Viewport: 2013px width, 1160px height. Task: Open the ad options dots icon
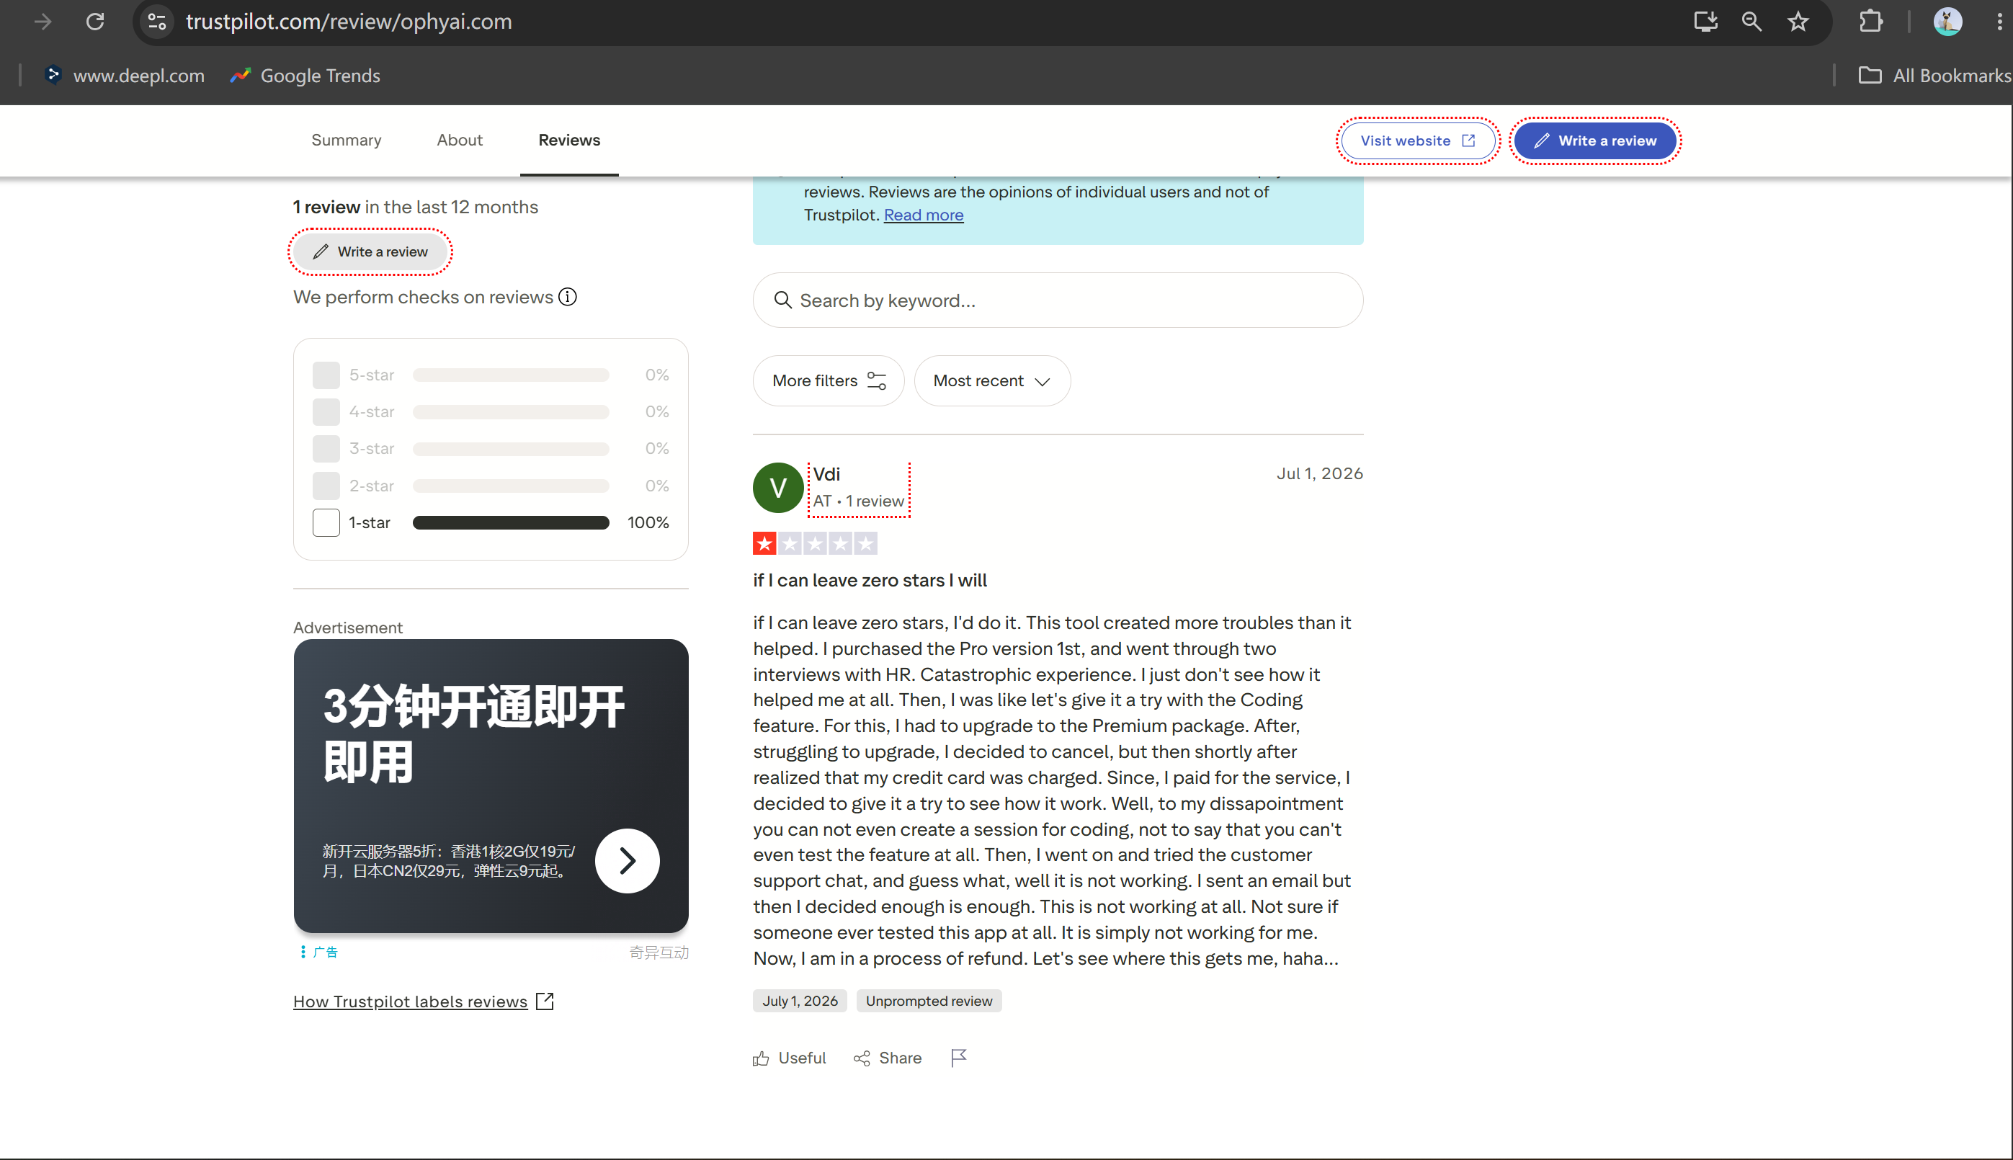303,952
